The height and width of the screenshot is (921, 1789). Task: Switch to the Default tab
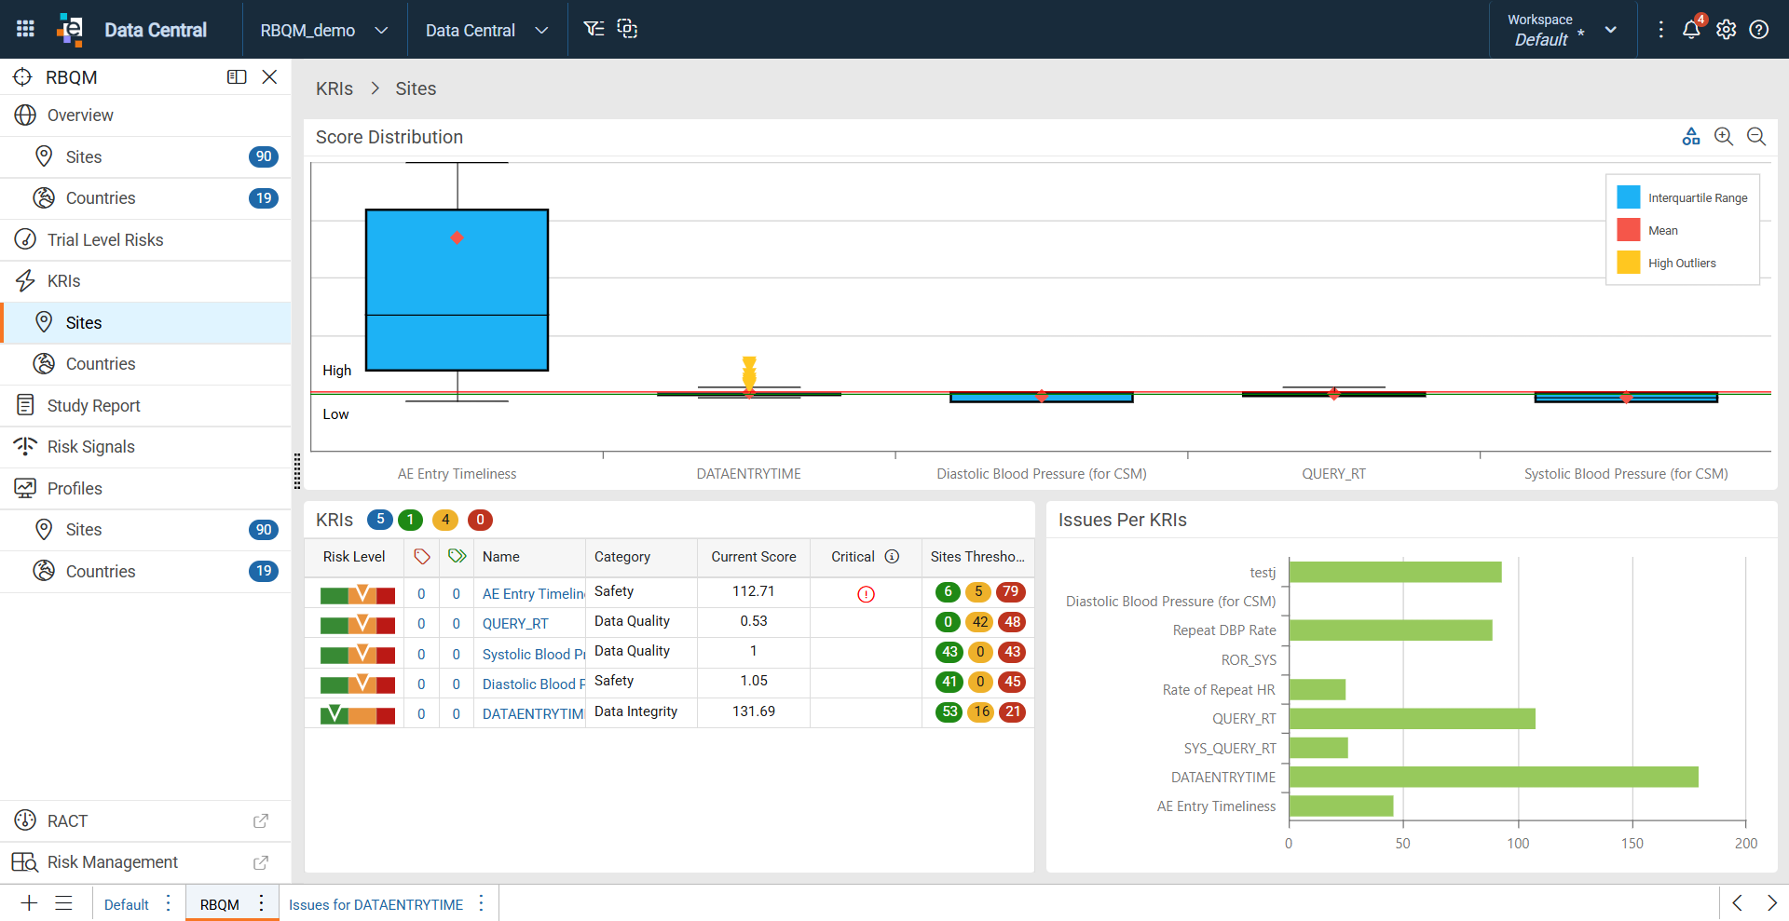tap(127, 904)
